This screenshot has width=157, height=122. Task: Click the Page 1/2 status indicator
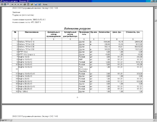[4, 120]
